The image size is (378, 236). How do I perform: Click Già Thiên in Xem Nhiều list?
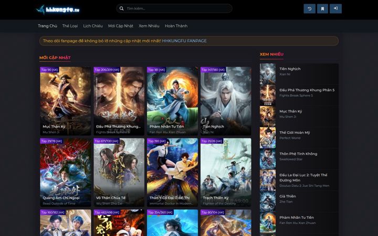tap(288, 196)
